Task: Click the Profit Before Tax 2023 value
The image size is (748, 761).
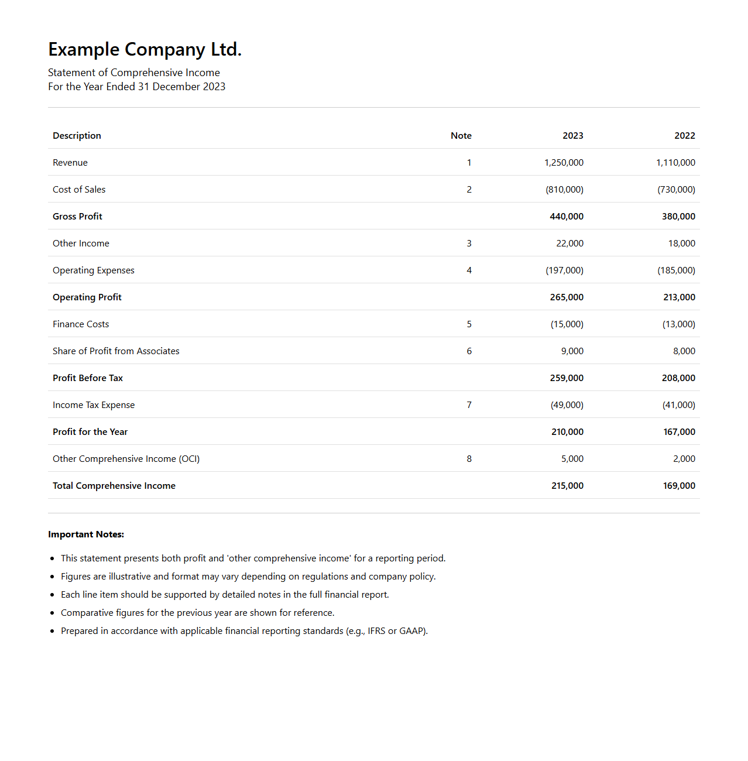Action: [x=566, y=378]
